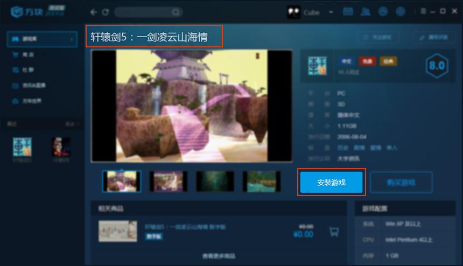The image size is (463, 266).
Task: Click the 3D graphics value
Action: point(341,104)
